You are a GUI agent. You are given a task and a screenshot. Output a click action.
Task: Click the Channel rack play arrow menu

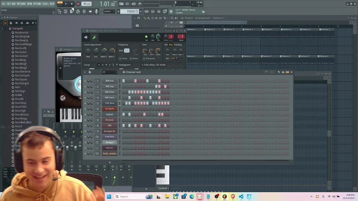[85, 72]
